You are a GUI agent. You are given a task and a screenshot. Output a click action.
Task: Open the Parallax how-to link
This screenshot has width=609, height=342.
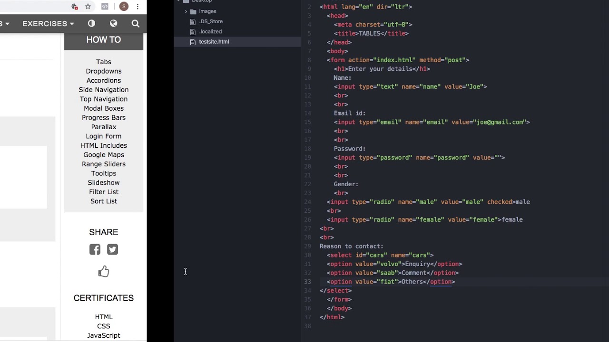(104, 127)
